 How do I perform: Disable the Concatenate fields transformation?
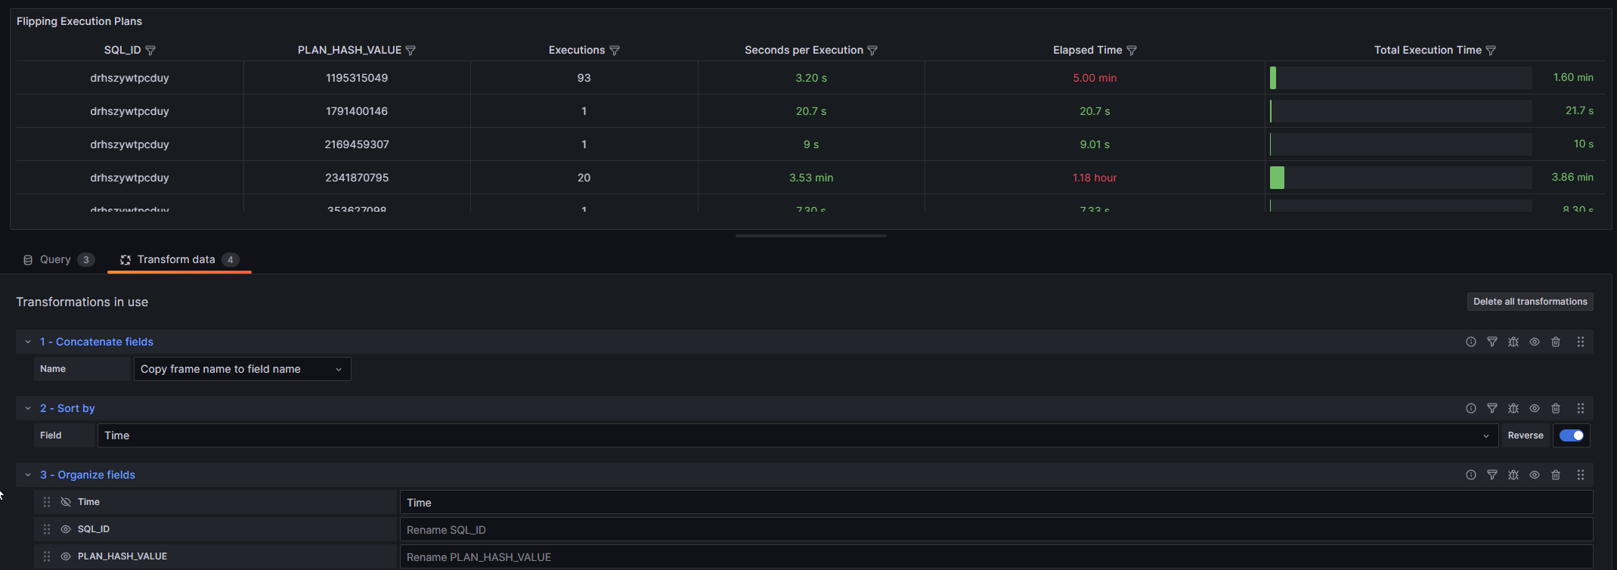click(1535, 342)
